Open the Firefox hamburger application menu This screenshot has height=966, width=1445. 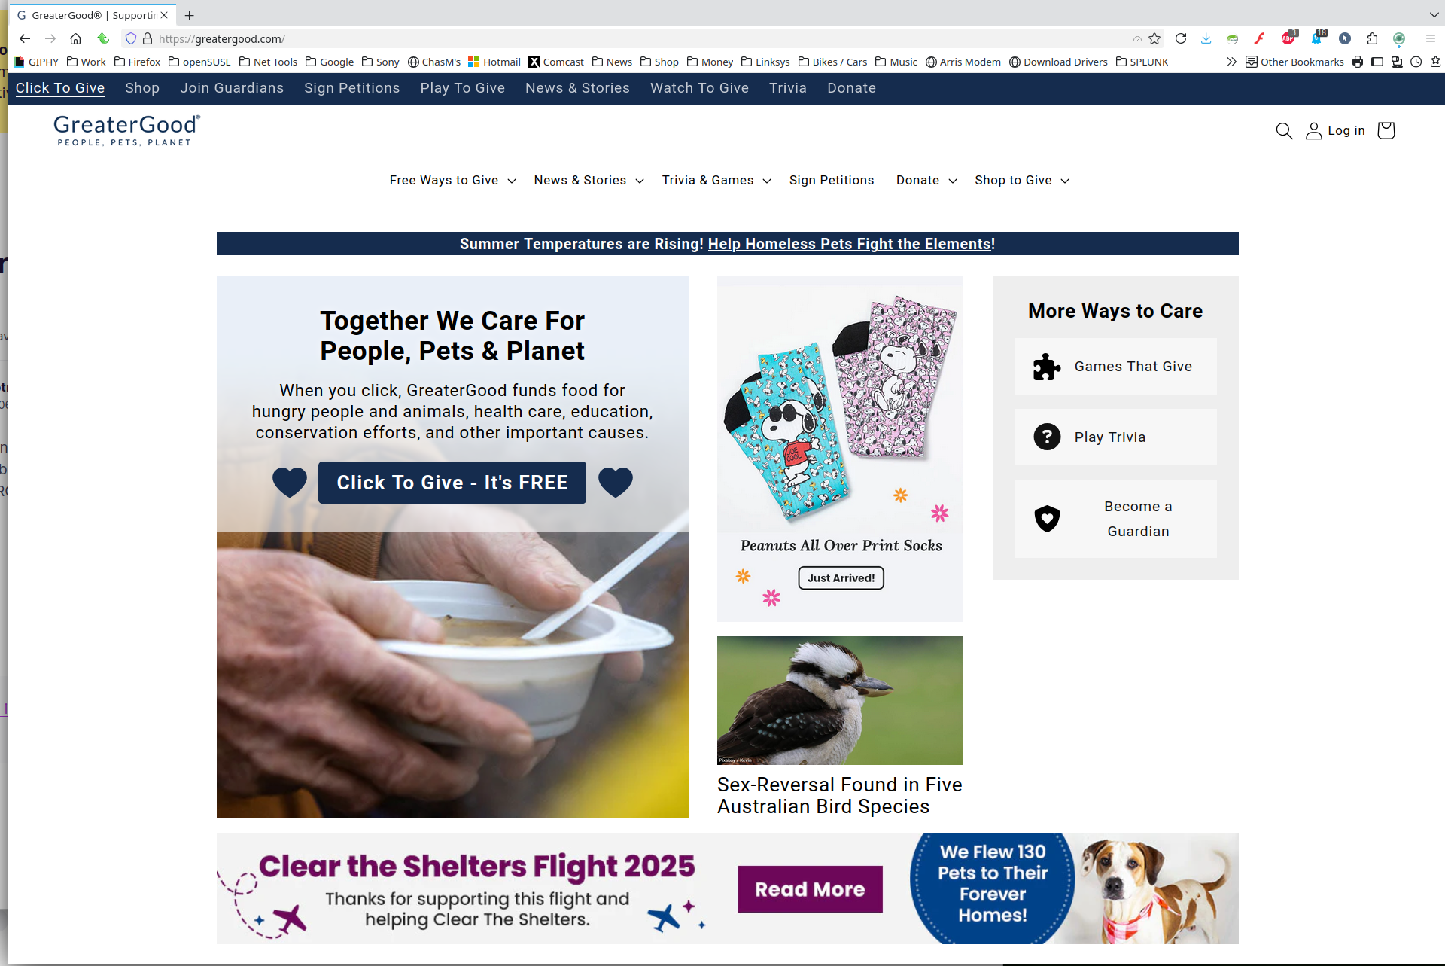coord(1431,39)
